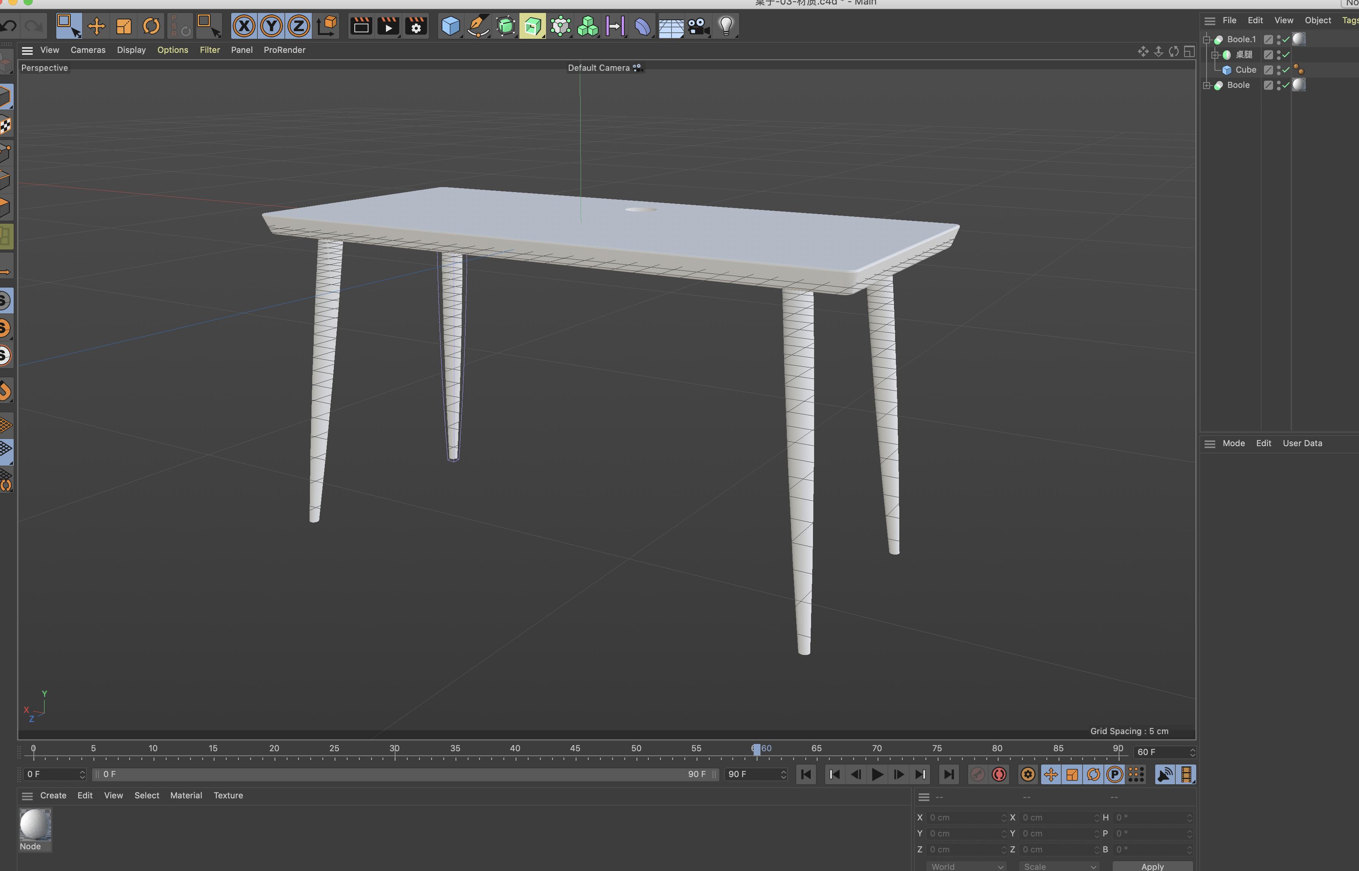Screen dimensions: 1359x871
Task: Open Material manager Create menu
Action: [53, 795]
